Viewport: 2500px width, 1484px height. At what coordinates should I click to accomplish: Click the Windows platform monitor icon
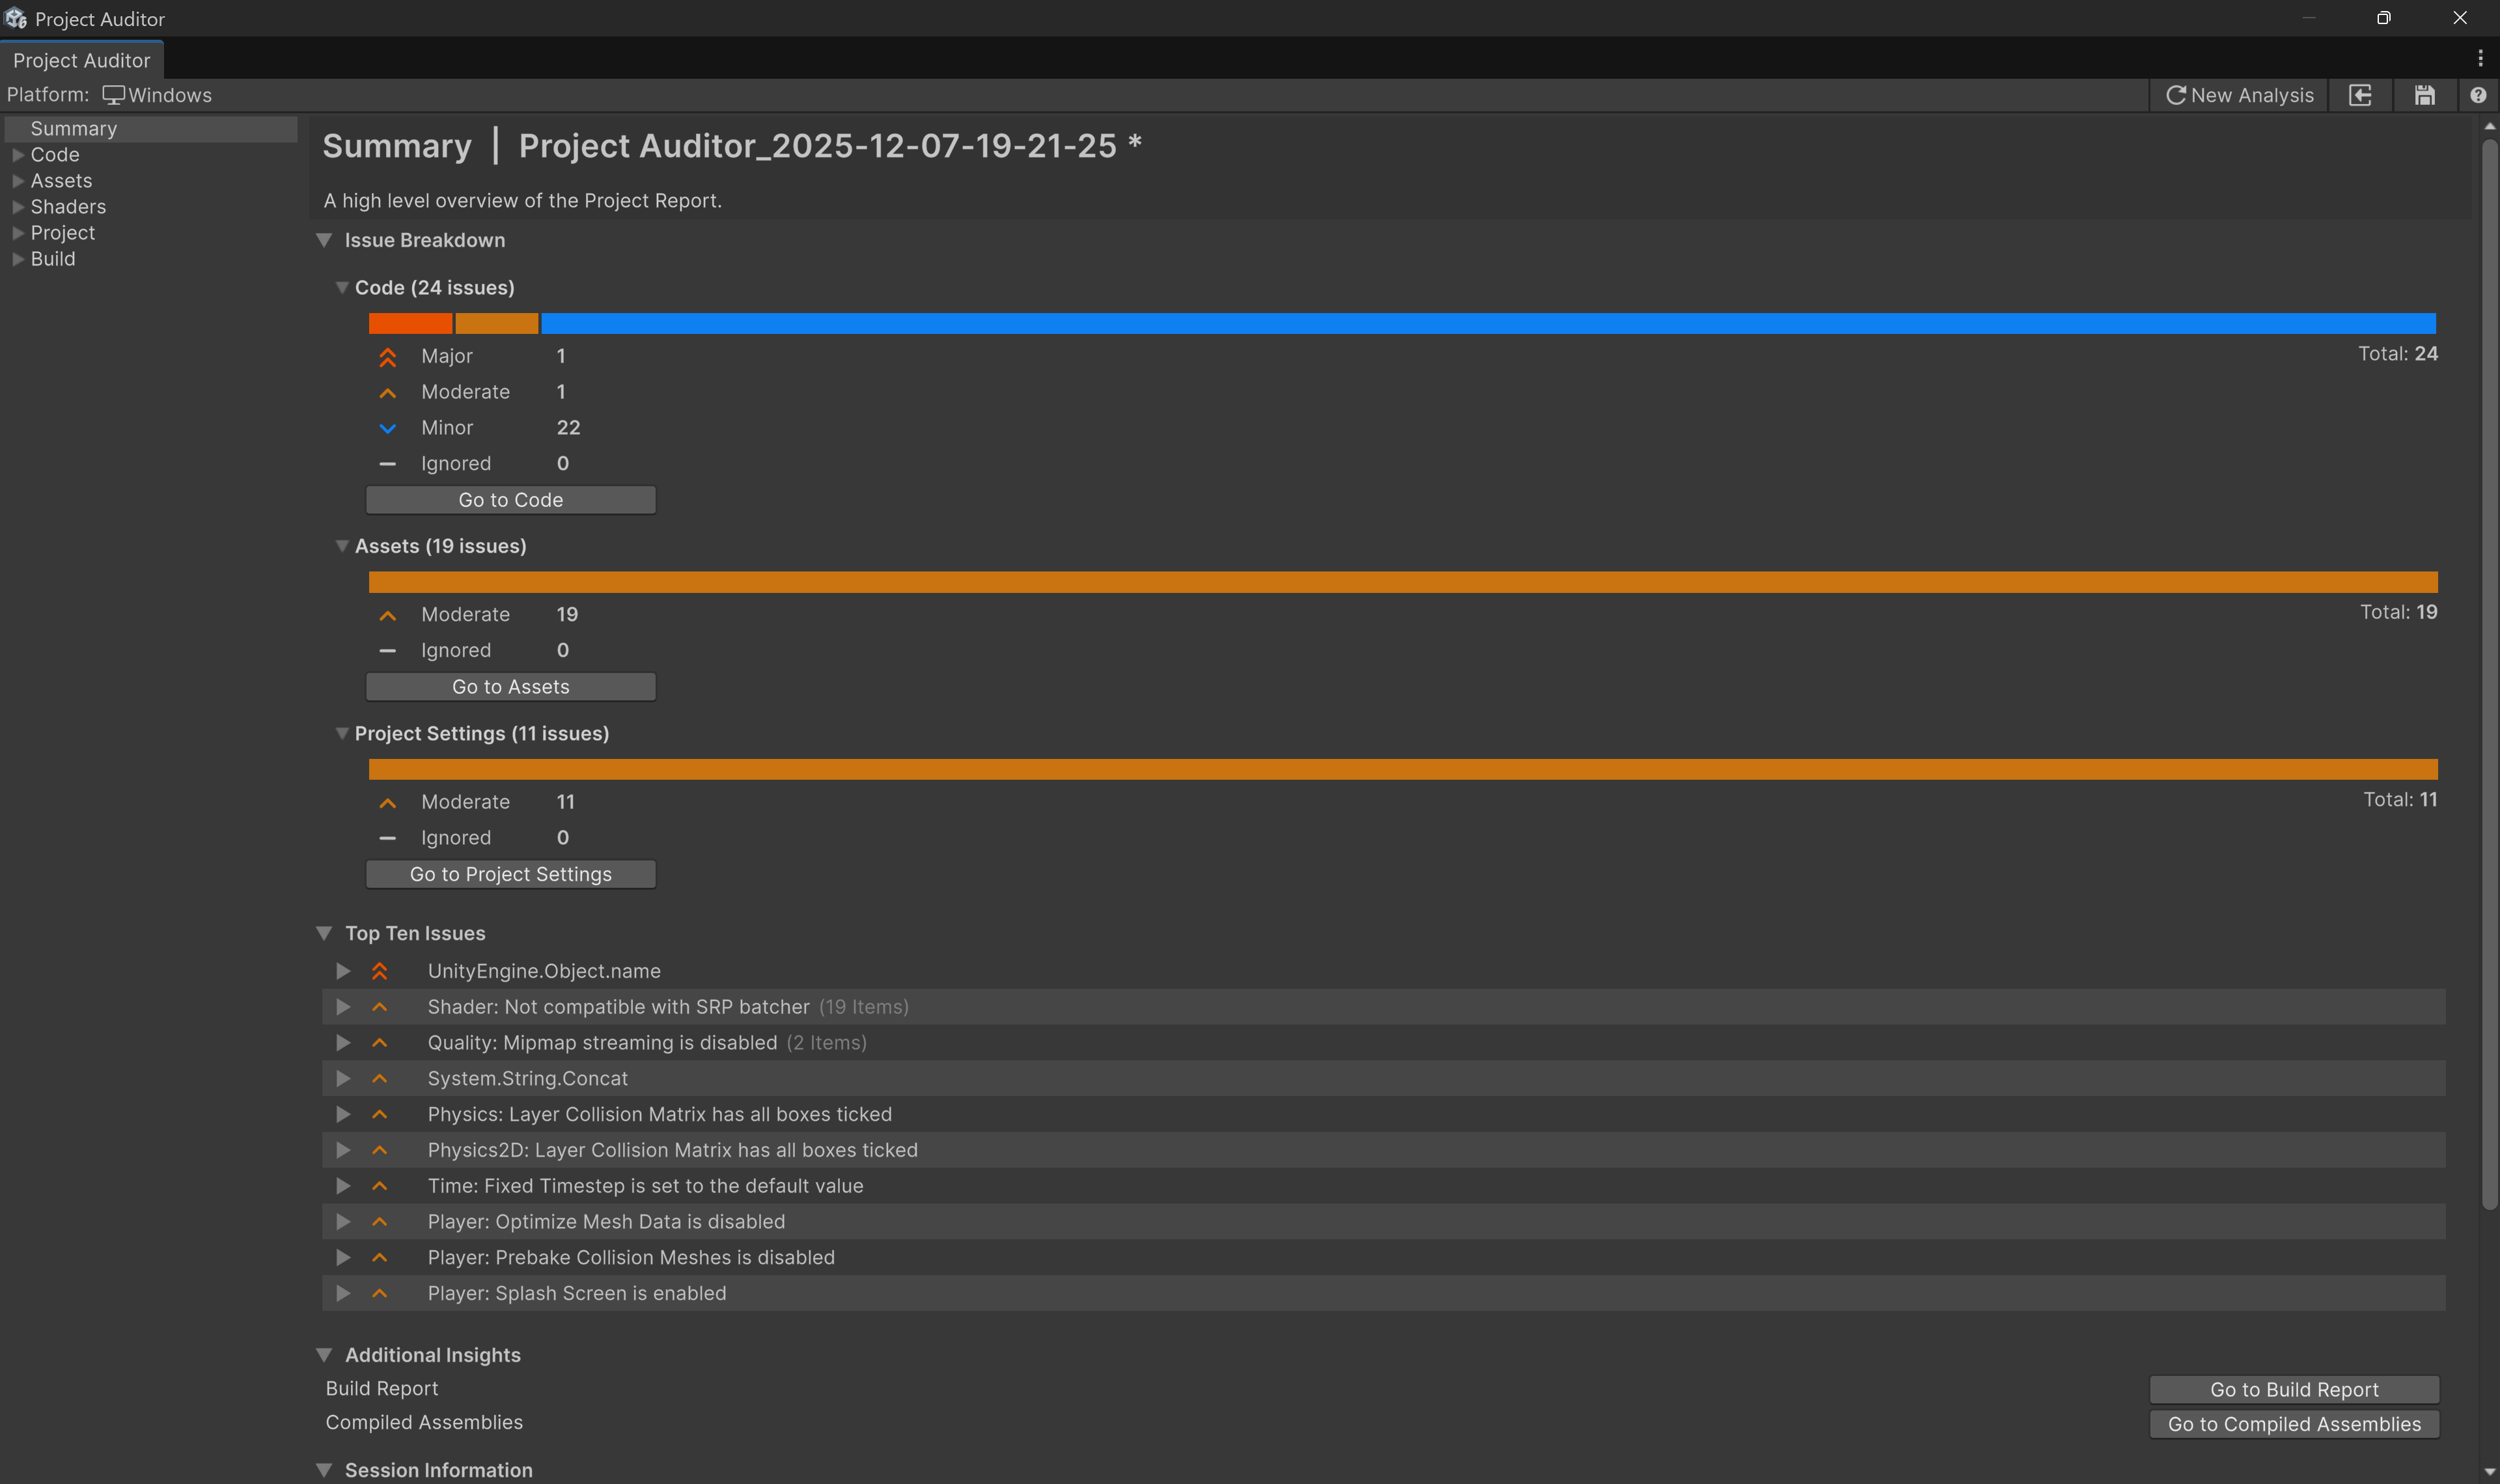pyautogui.click(x=114, y=95)
